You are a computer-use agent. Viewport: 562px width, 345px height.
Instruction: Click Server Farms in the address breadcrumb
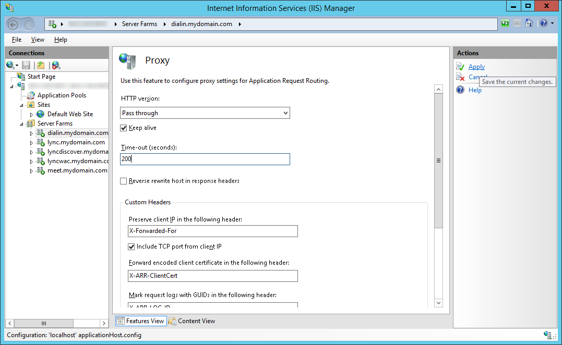click(x=139, y=24)
